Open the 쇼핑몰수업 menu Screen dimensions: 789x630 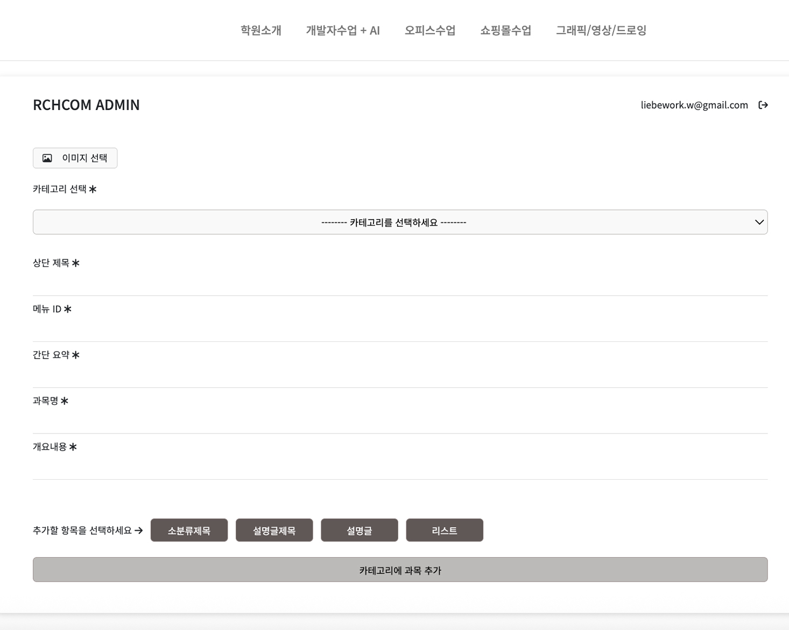pos(505,31)
